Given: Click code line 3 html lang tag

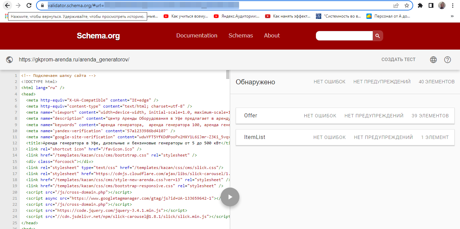Looking at the screenshot, I should [43, 88].
